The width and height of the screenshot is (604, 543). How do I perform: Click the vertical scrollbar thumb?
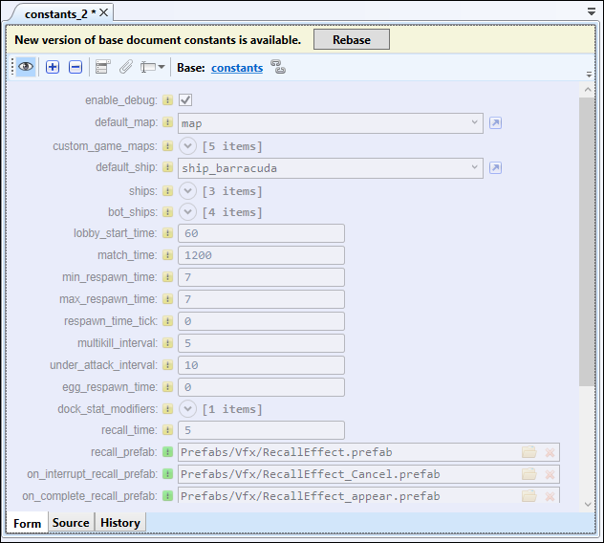pos(587,241)
